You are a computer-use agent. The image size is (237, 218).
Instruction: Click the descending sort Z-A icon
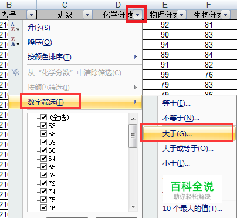15,41
